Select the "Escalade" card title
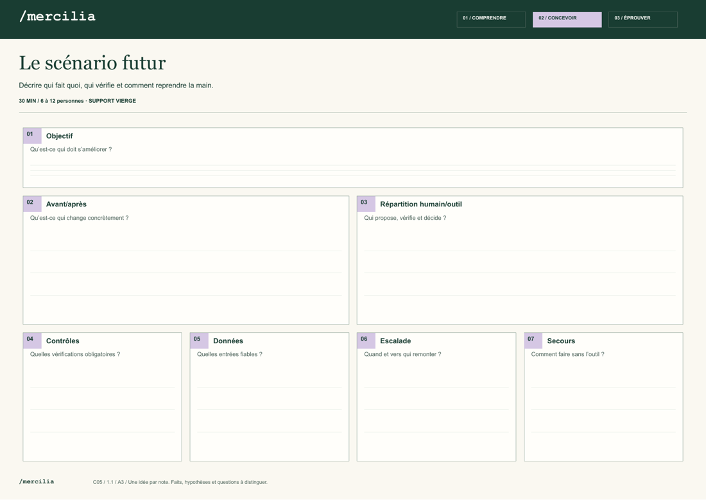Screen dimensions: 706x500 (x=395, y=341)
